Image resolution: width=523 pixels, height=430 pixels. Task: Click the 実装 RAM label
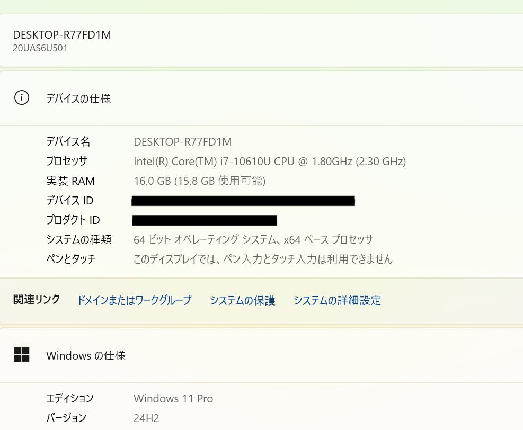(70, 181)
